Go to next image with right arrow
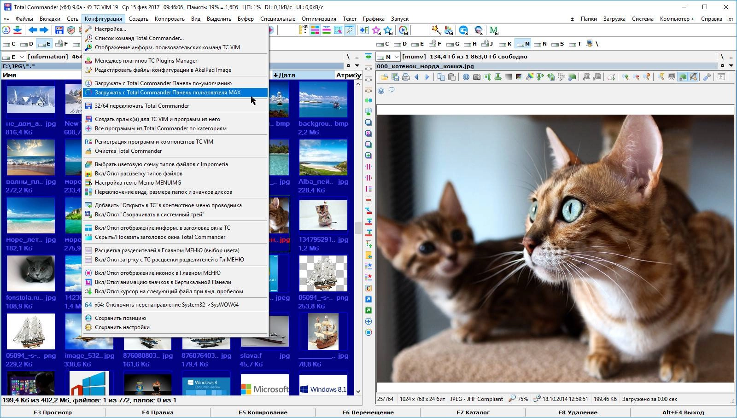The width and height of the screenshot is (737, 418). [x=427, y=77]
